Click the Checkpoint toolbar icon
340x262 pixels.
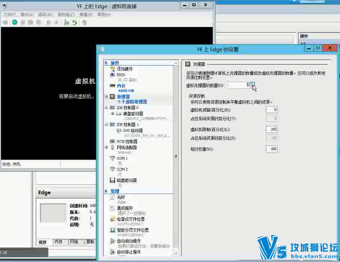pos(66,22)
